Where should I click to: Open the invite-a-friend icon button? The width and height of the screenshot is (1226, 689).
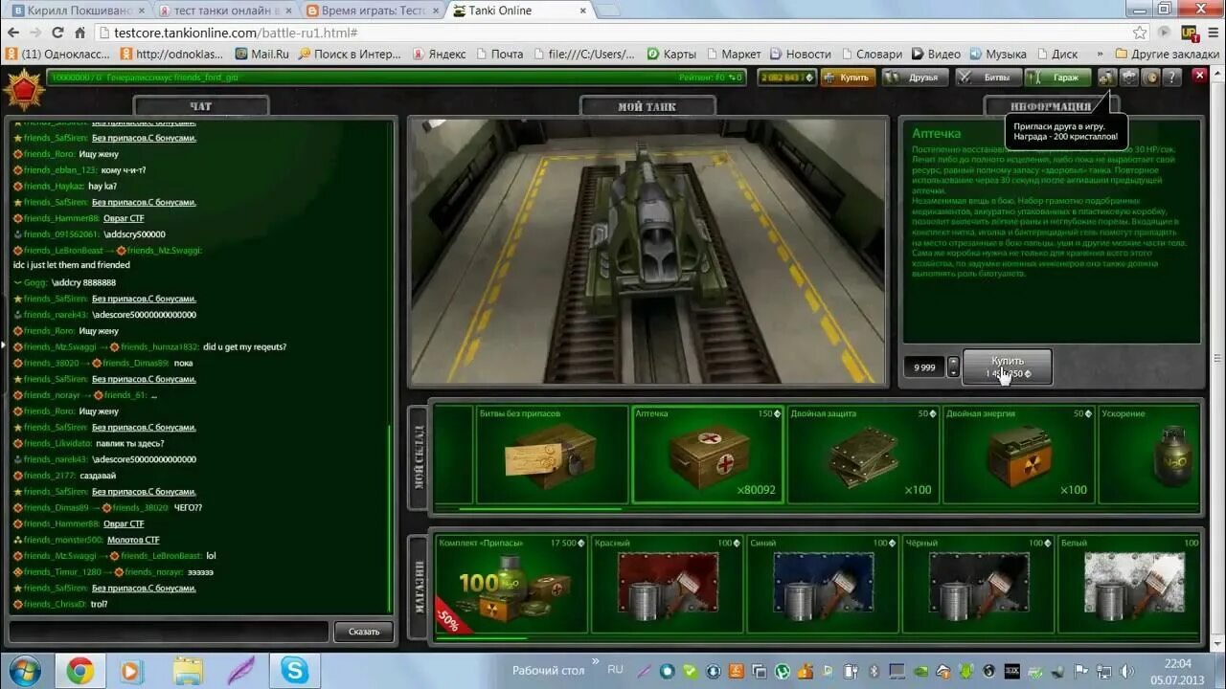point(1107,78)
